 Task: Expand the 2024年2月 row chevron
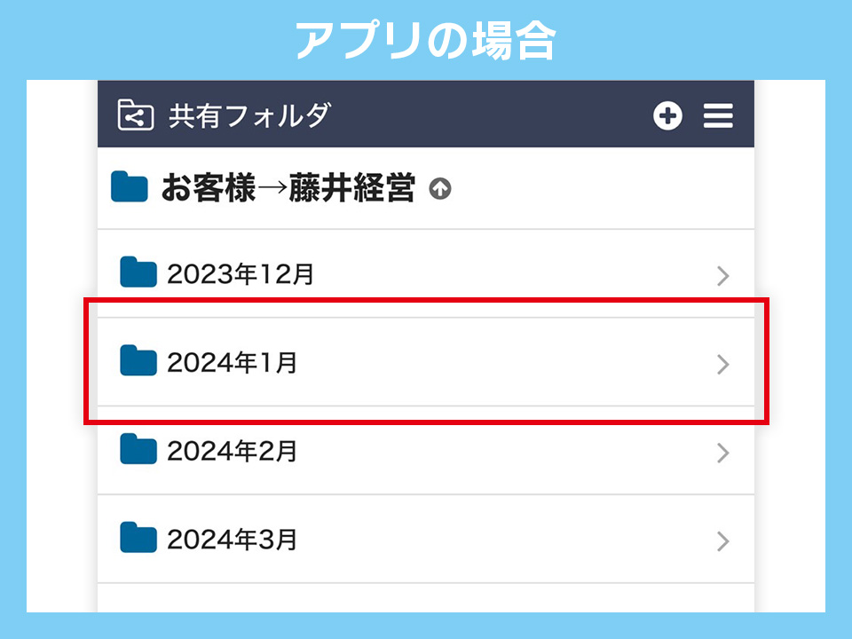(x=722, y=453)
